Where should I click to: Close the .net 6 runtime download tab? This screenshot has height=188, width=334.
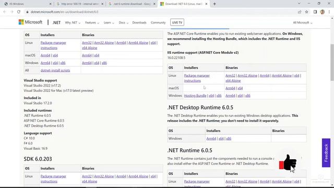point(154,4)
